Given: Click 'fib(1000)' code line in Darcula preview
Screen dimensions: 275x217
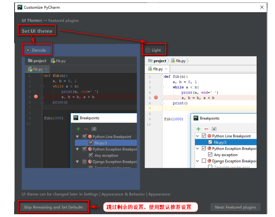Looking at the screenshot, I should [54, 118].
